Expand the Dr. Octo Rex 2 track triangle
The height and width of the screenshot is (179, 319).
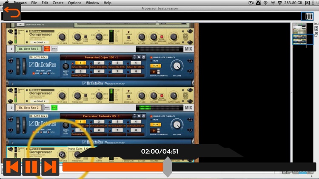click(11, 108)
